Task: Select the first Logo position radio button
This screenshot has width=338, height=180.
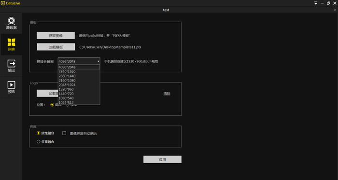Action: (52, 105)
